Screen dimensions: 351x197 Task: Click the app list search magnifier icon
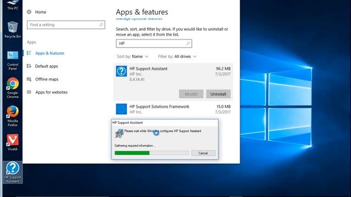(188, 43)
